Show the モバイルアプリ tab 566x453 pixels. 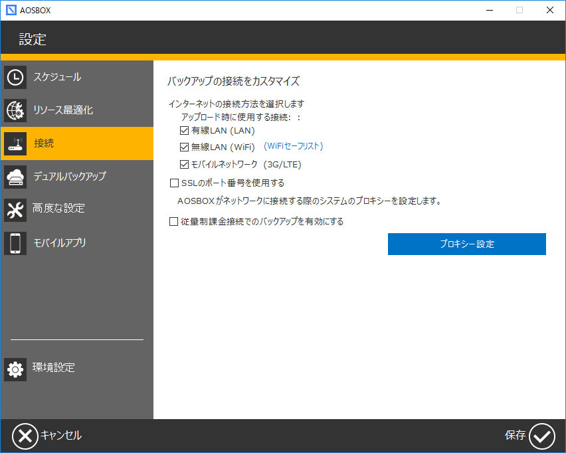click(x=77, y=243)
